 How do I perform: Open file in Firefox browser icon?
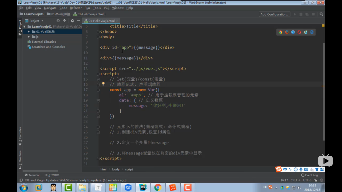[x=287, y=32]
